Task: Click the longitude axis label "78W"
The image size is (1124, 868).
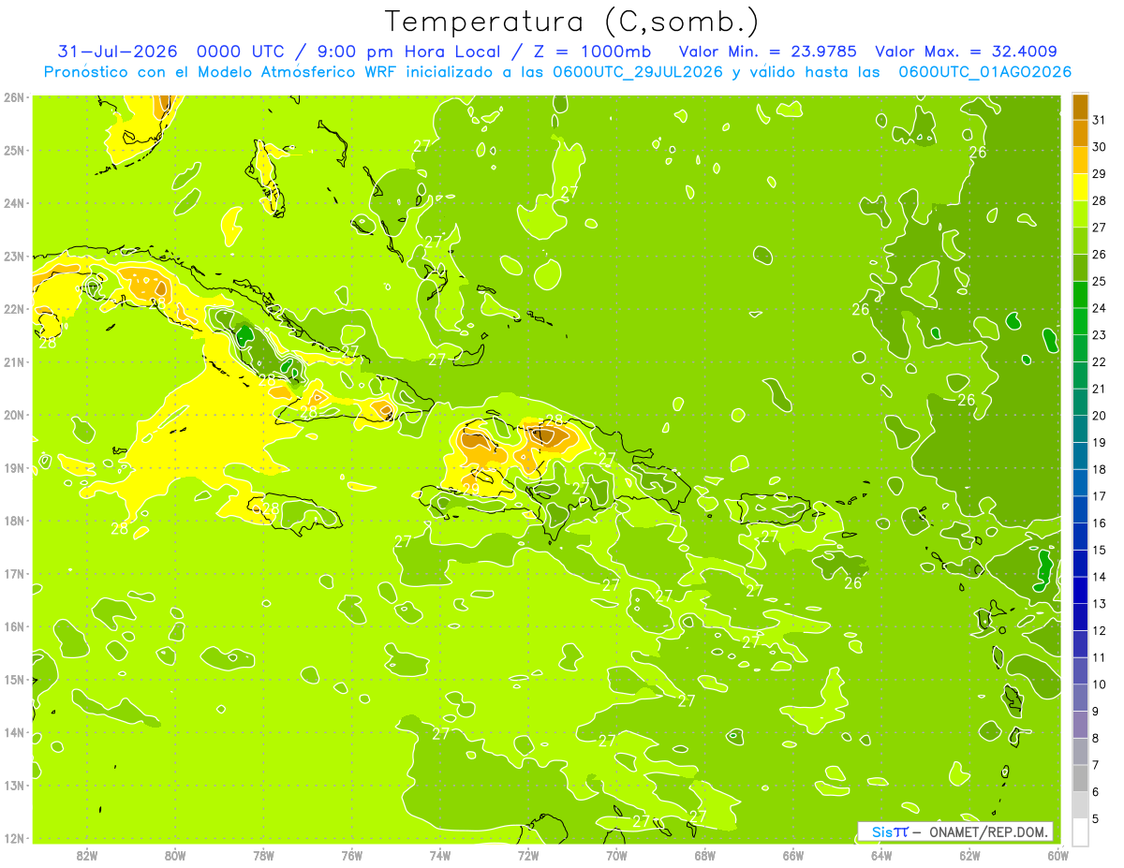Action: point(264,855)
